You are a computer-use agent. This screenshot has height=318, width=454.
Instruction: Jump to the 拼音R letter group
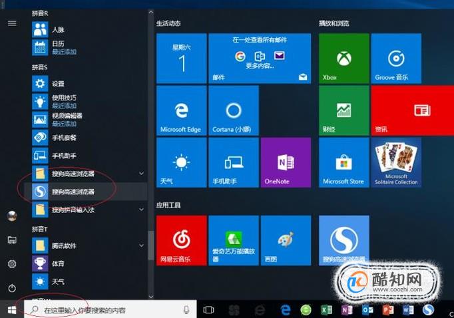[x=40, y=13]
